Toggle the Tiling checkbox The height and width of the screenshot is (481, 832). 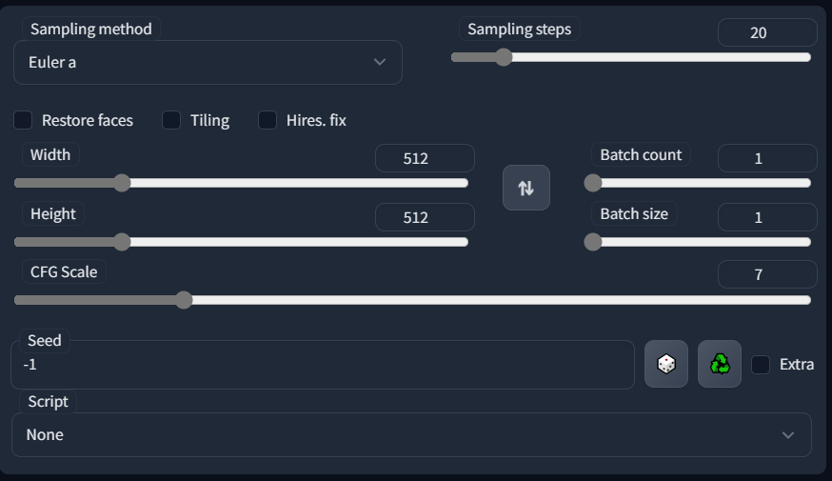[x=171, y=120]
